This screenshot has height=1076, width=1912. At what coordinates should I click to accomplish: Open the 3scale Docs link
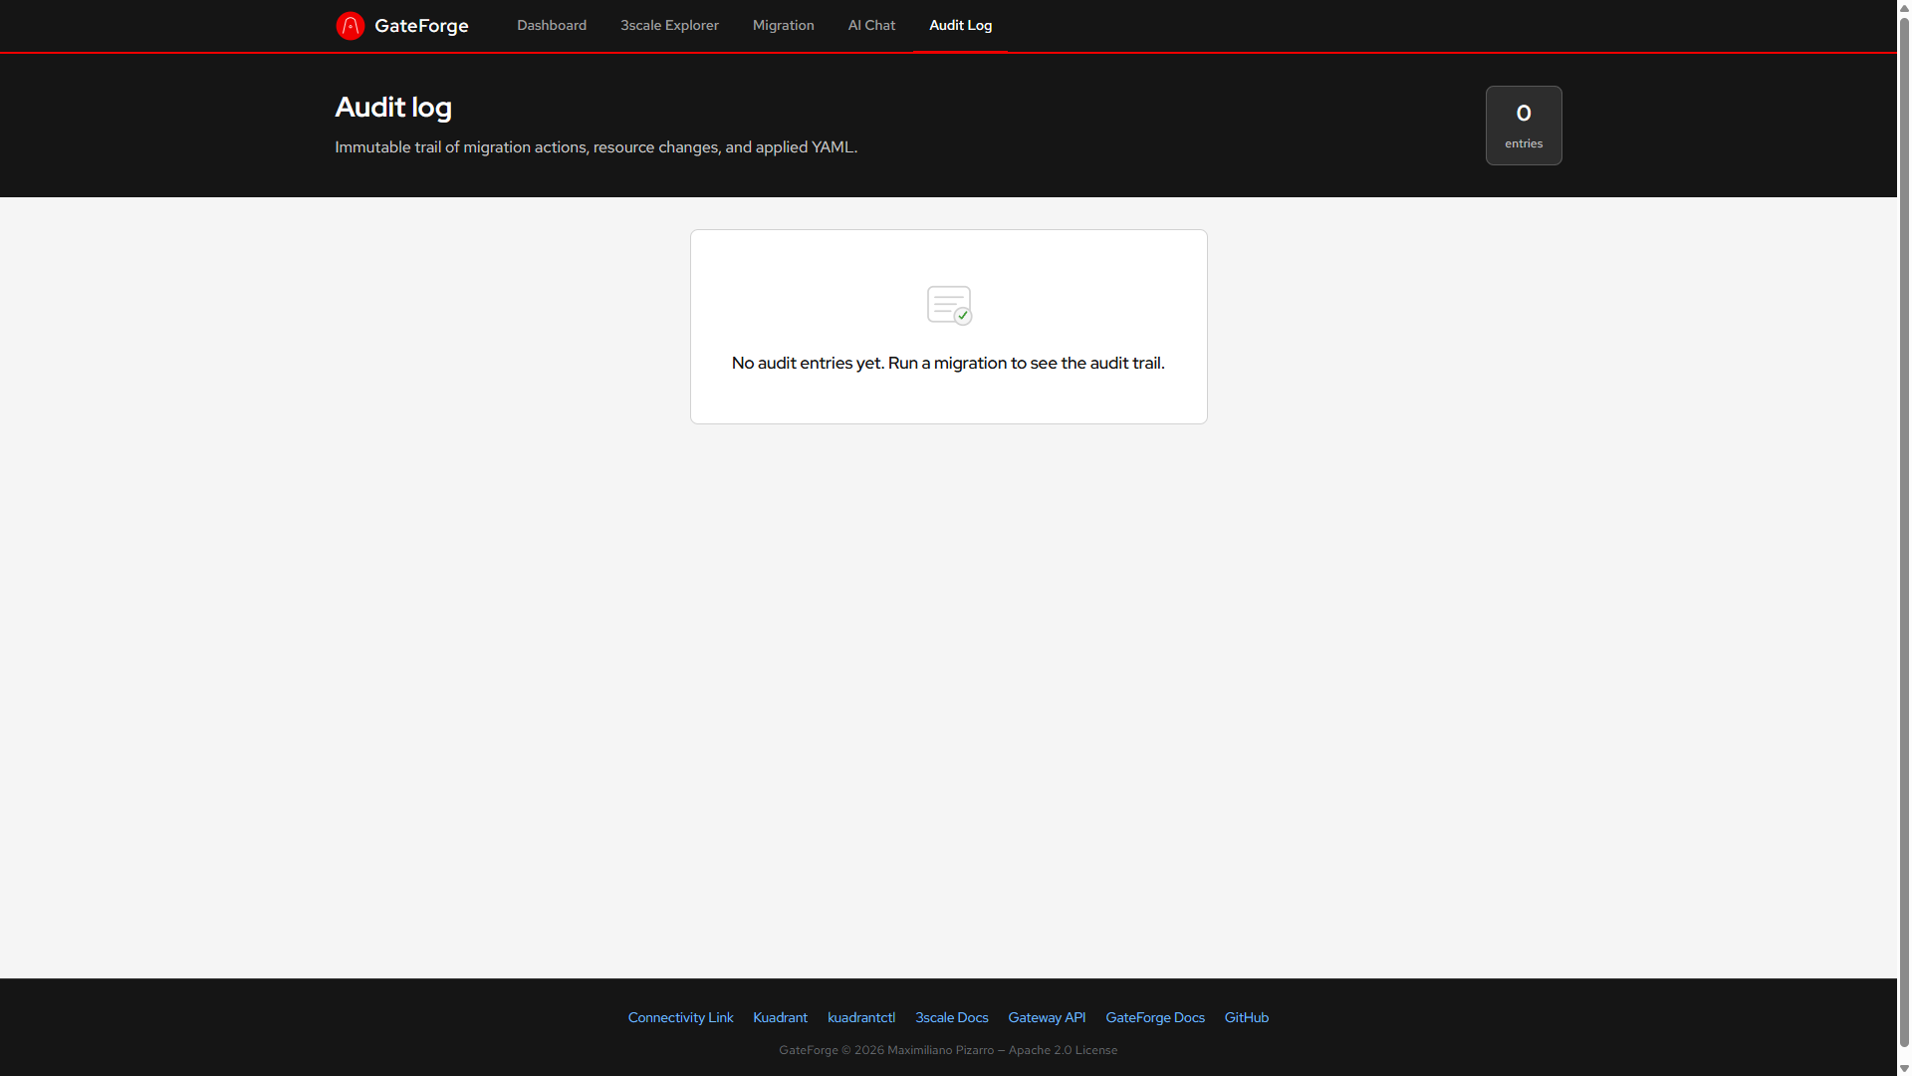[x=951, y=1017]
